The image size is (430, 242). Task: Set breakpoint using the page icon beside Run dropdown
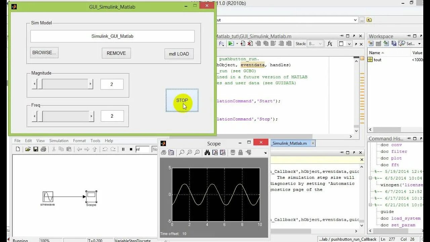point(243,43)
